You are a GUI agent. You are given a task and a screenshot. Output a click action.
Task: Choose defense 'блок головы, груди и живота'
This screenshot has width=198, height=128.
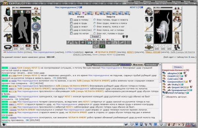click(95, 20)
